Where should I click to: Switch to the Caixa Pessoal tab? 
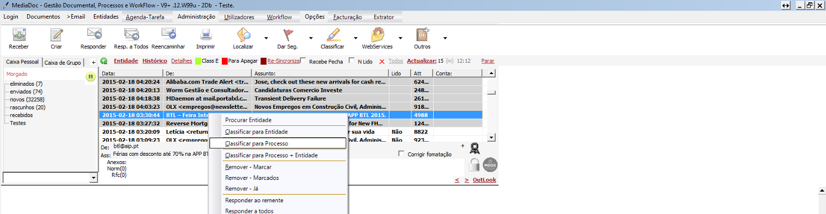(22, 62)
